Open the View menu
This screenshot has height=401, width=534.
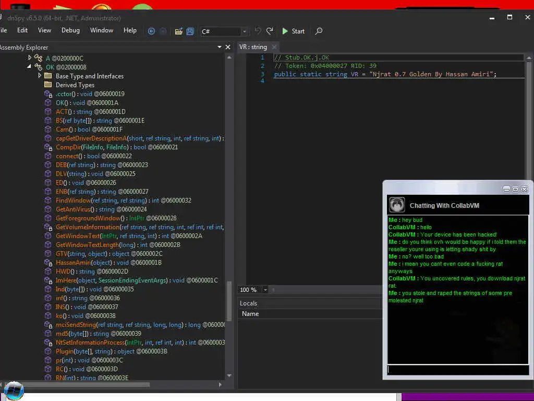coord(45,30)
